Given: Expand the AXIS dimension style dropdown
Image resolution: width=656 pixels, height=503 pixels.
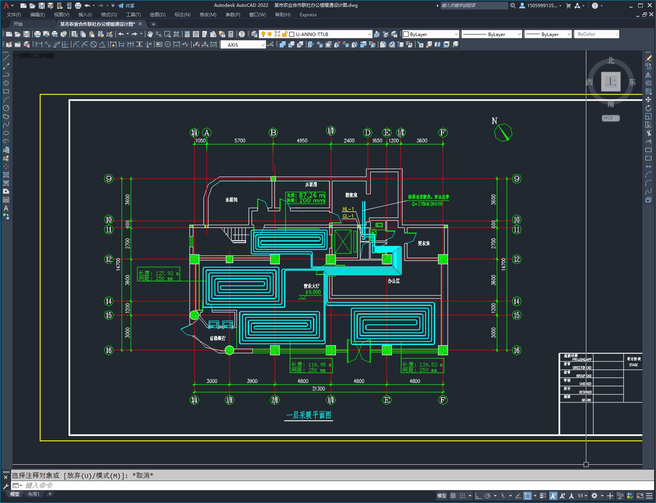Looking at the screenshot, I should 243,45.
